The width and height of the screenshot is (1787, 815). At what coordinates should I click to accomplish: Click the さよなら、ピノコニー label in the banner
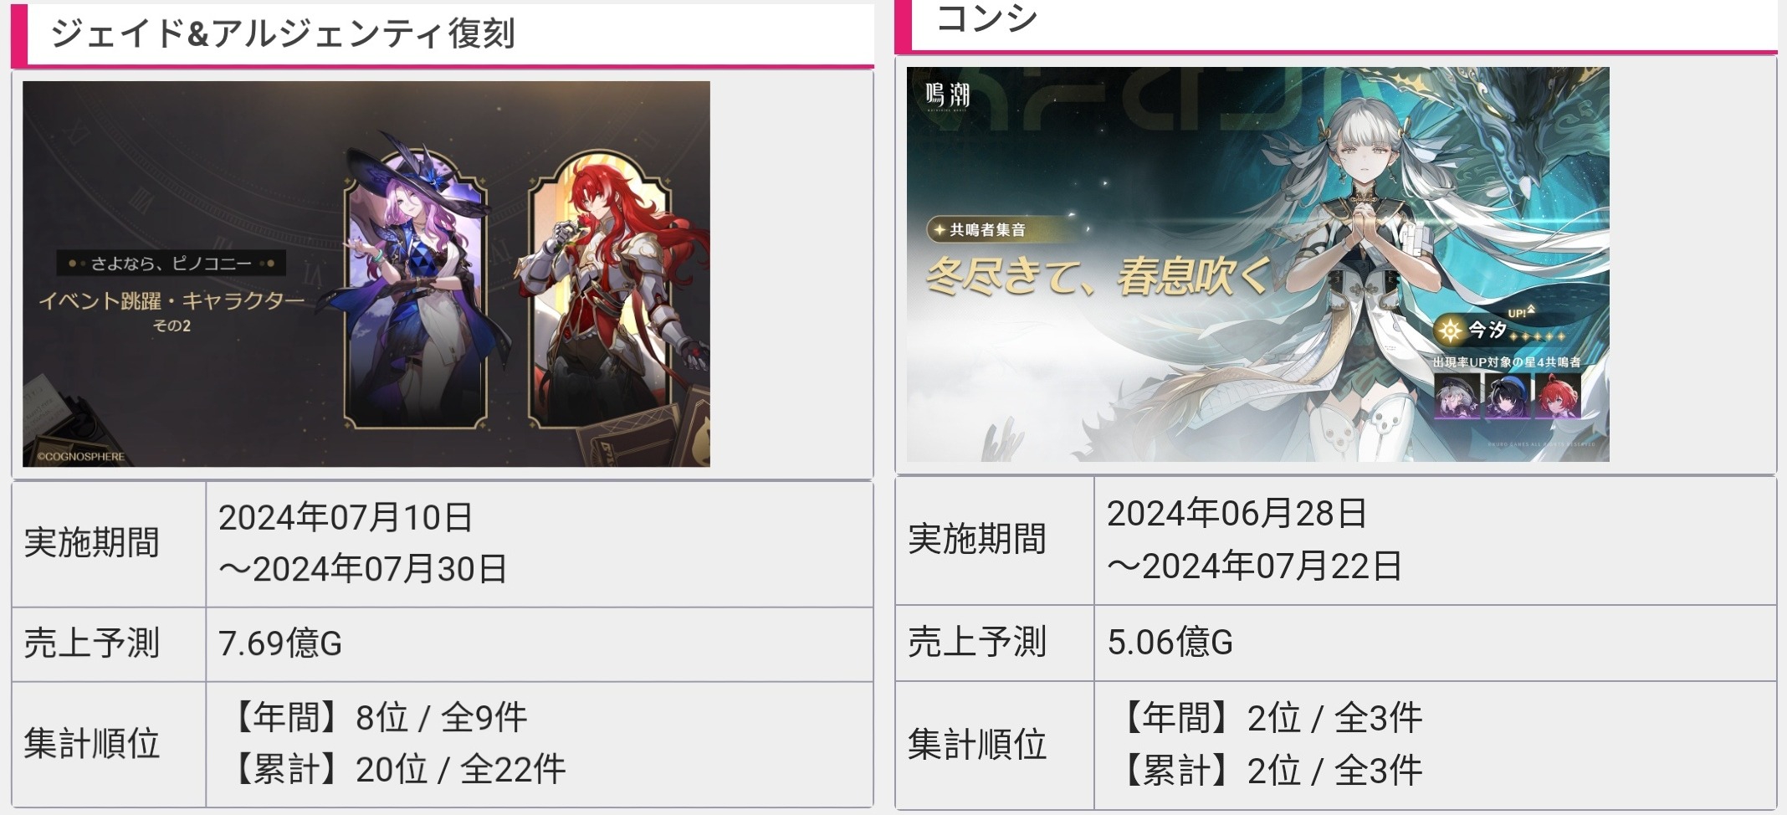(x=172, y=264)
